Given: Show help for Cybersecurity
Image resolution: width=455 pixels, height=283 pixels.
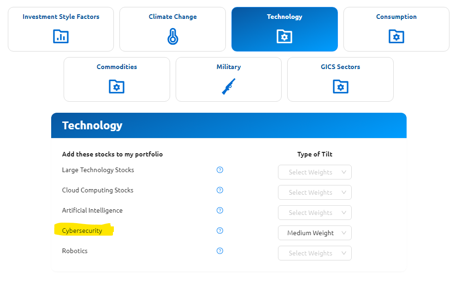Looking at the screenshot, I should tap(220, 231).
